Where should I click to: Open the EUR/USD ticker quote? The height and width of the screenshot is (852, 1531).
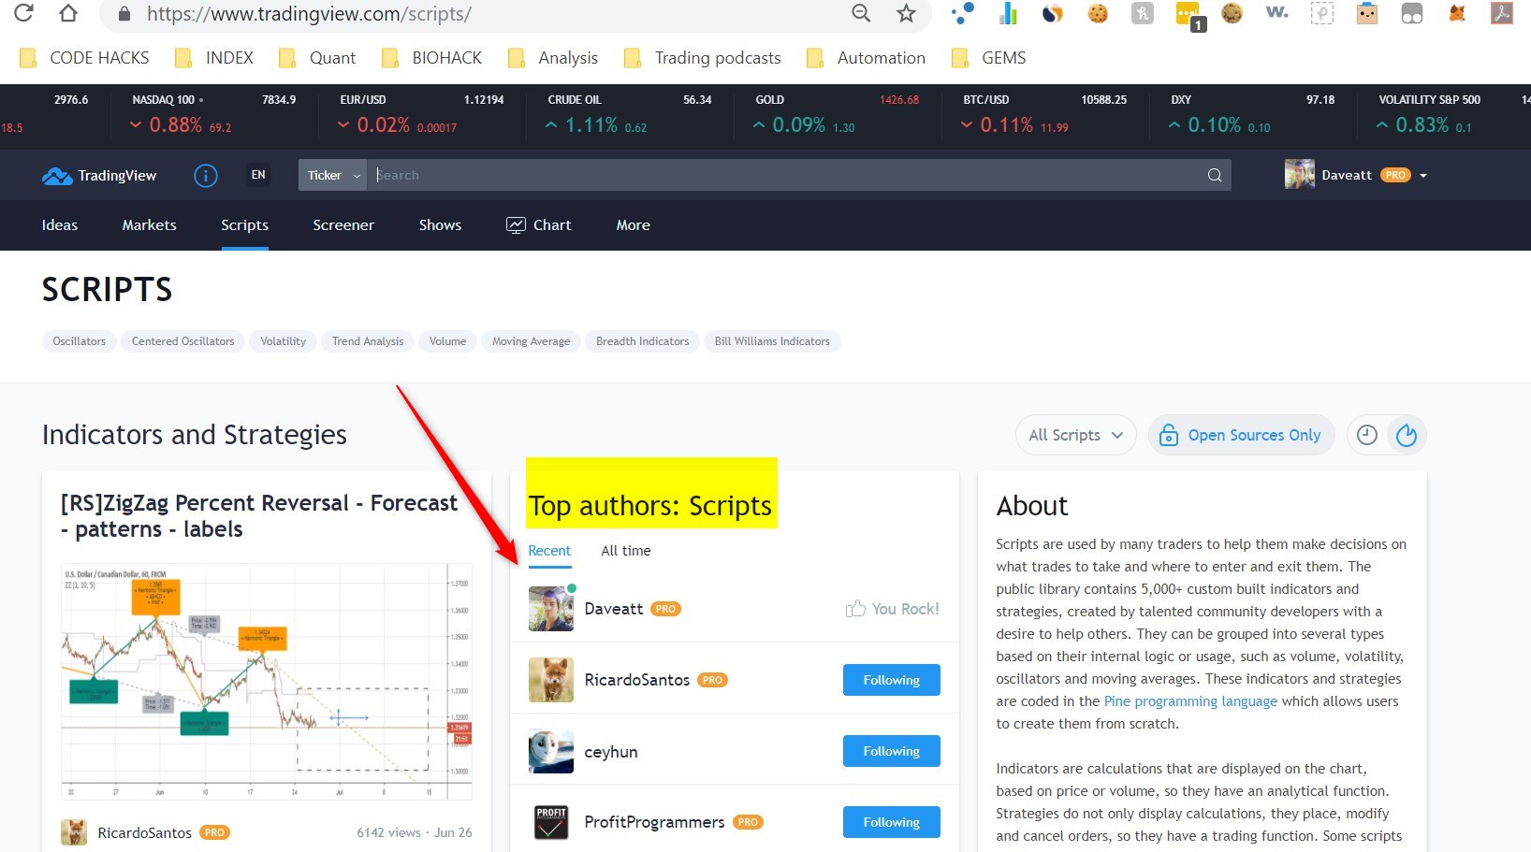coord(421,113)
